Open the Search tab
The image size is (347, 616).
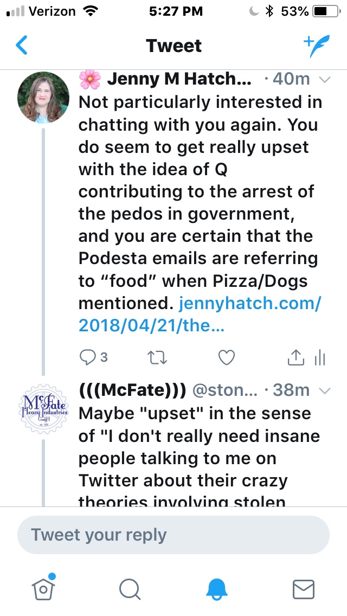click(130, 588)
